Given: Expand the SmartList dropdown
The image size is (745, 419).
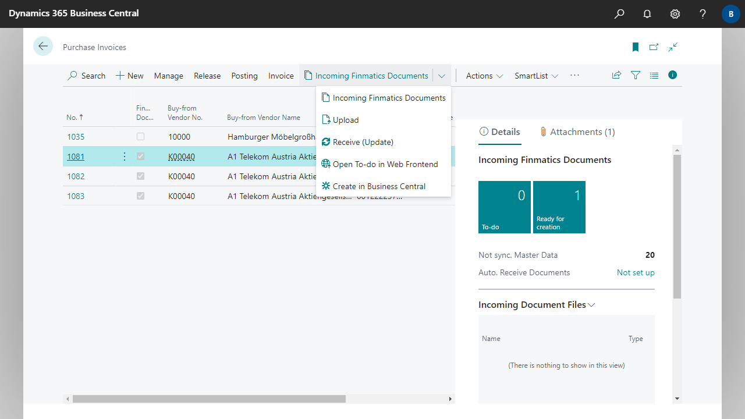Looking at the screenshot, I should [x=536, y=76].
